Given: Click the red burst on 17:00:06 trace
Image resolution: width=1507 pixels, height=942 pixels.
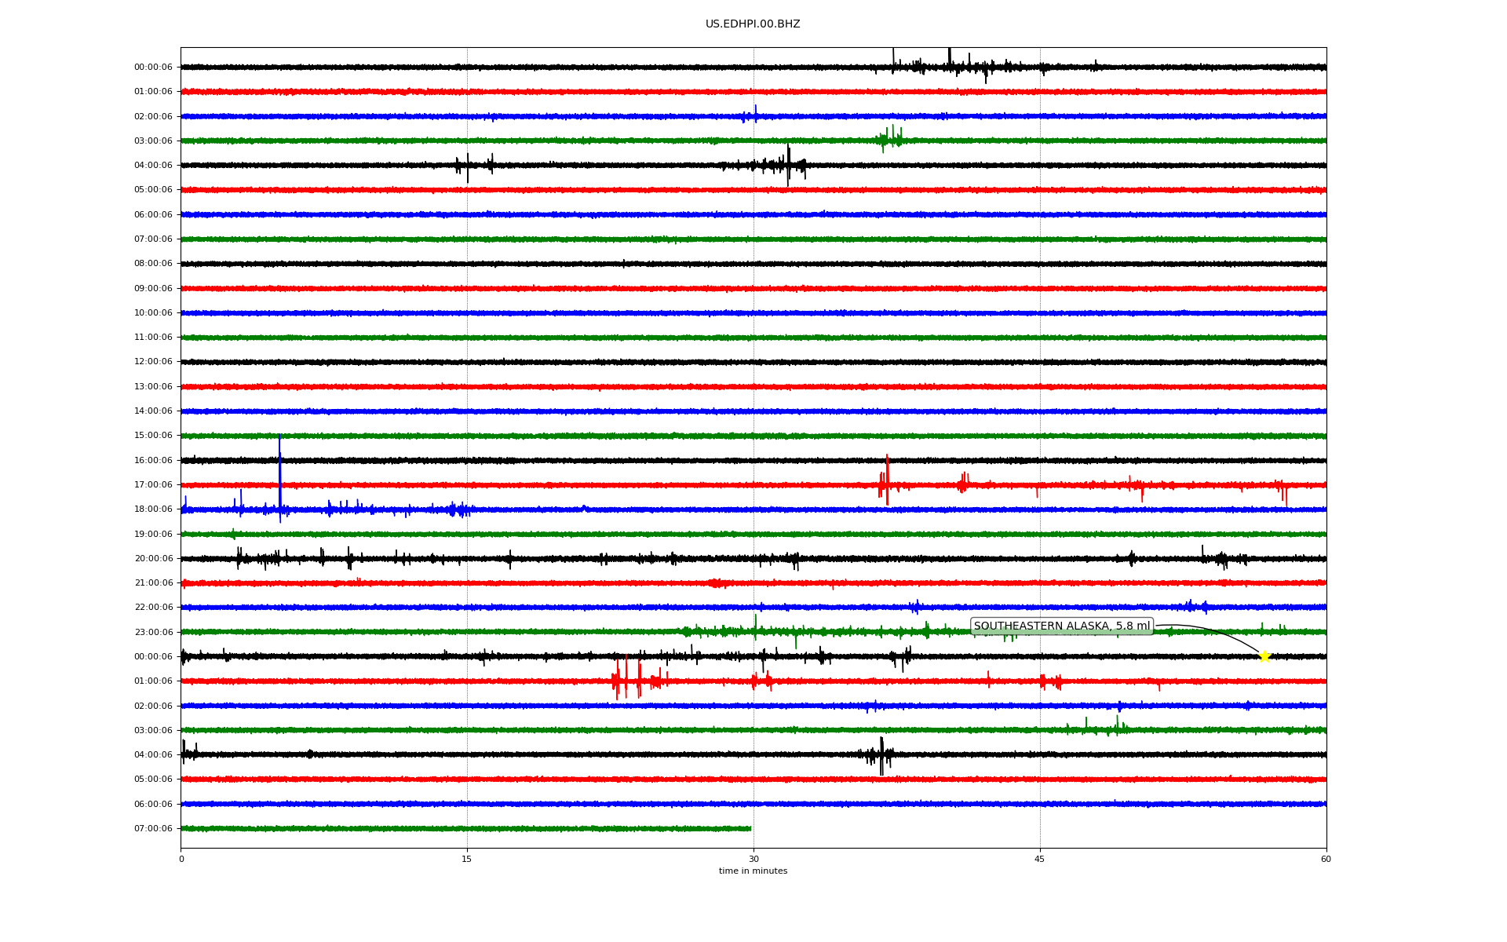Looking at the screenshot, I should point(886,484).
